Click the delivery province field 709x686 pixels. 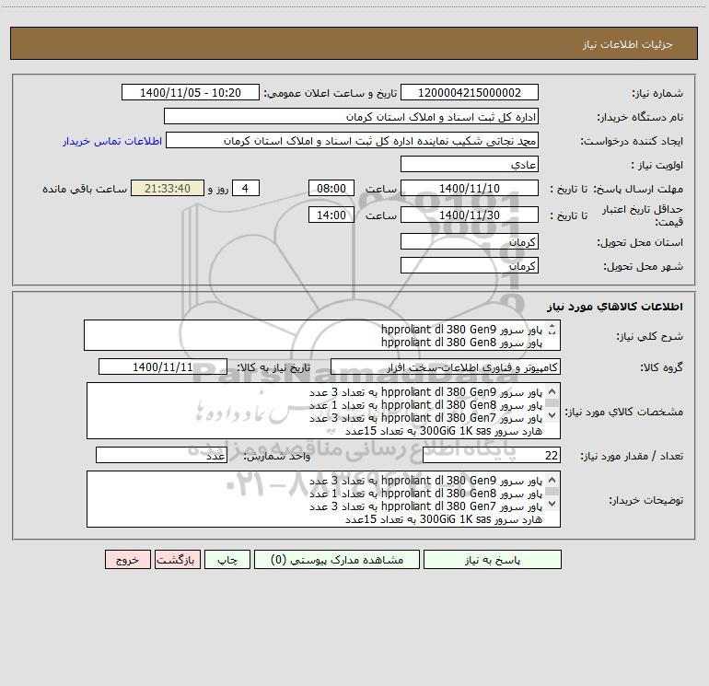pos(470,241)
